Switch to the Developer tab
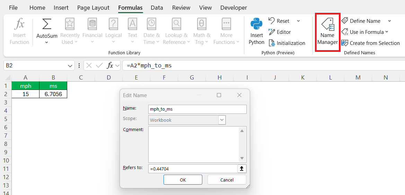 coord(234,8)
